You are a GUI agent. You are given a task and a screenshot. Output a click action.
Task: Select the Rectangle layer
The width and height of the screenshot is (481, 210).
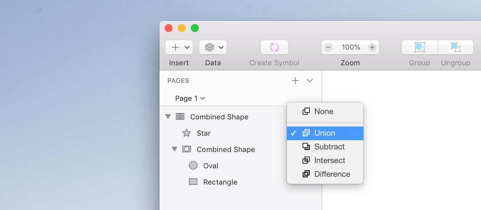[220, 182]
